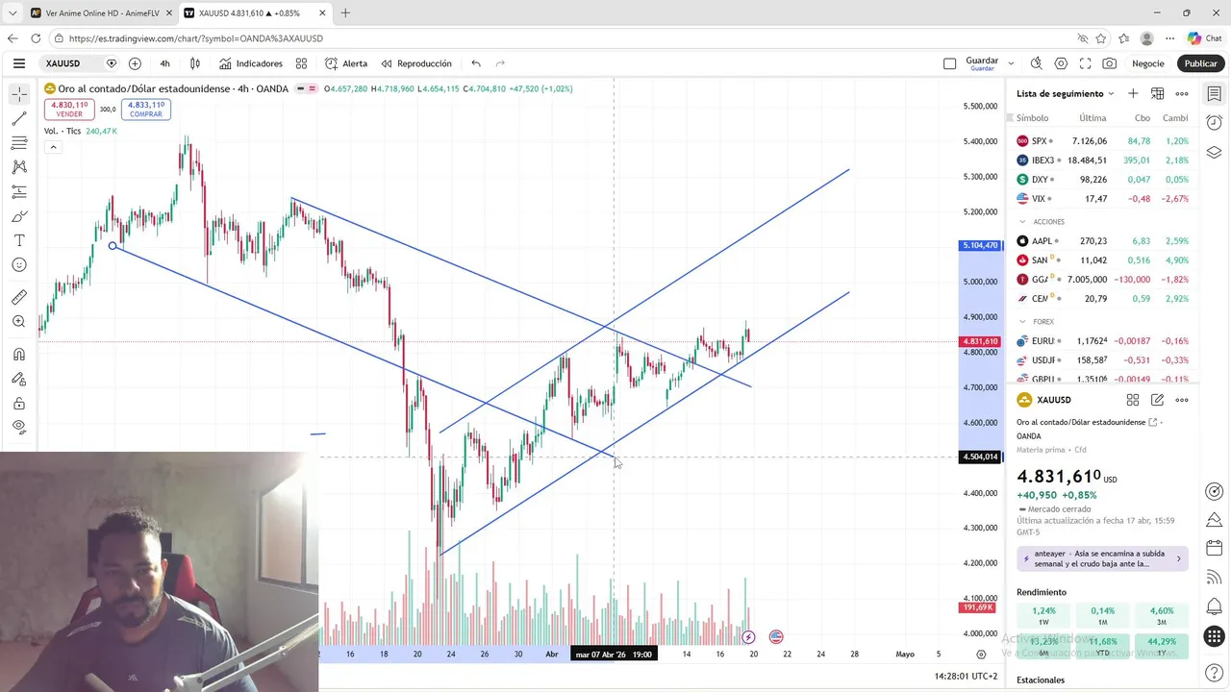Select USDJPY row in the watchlist

(1102, 360)
